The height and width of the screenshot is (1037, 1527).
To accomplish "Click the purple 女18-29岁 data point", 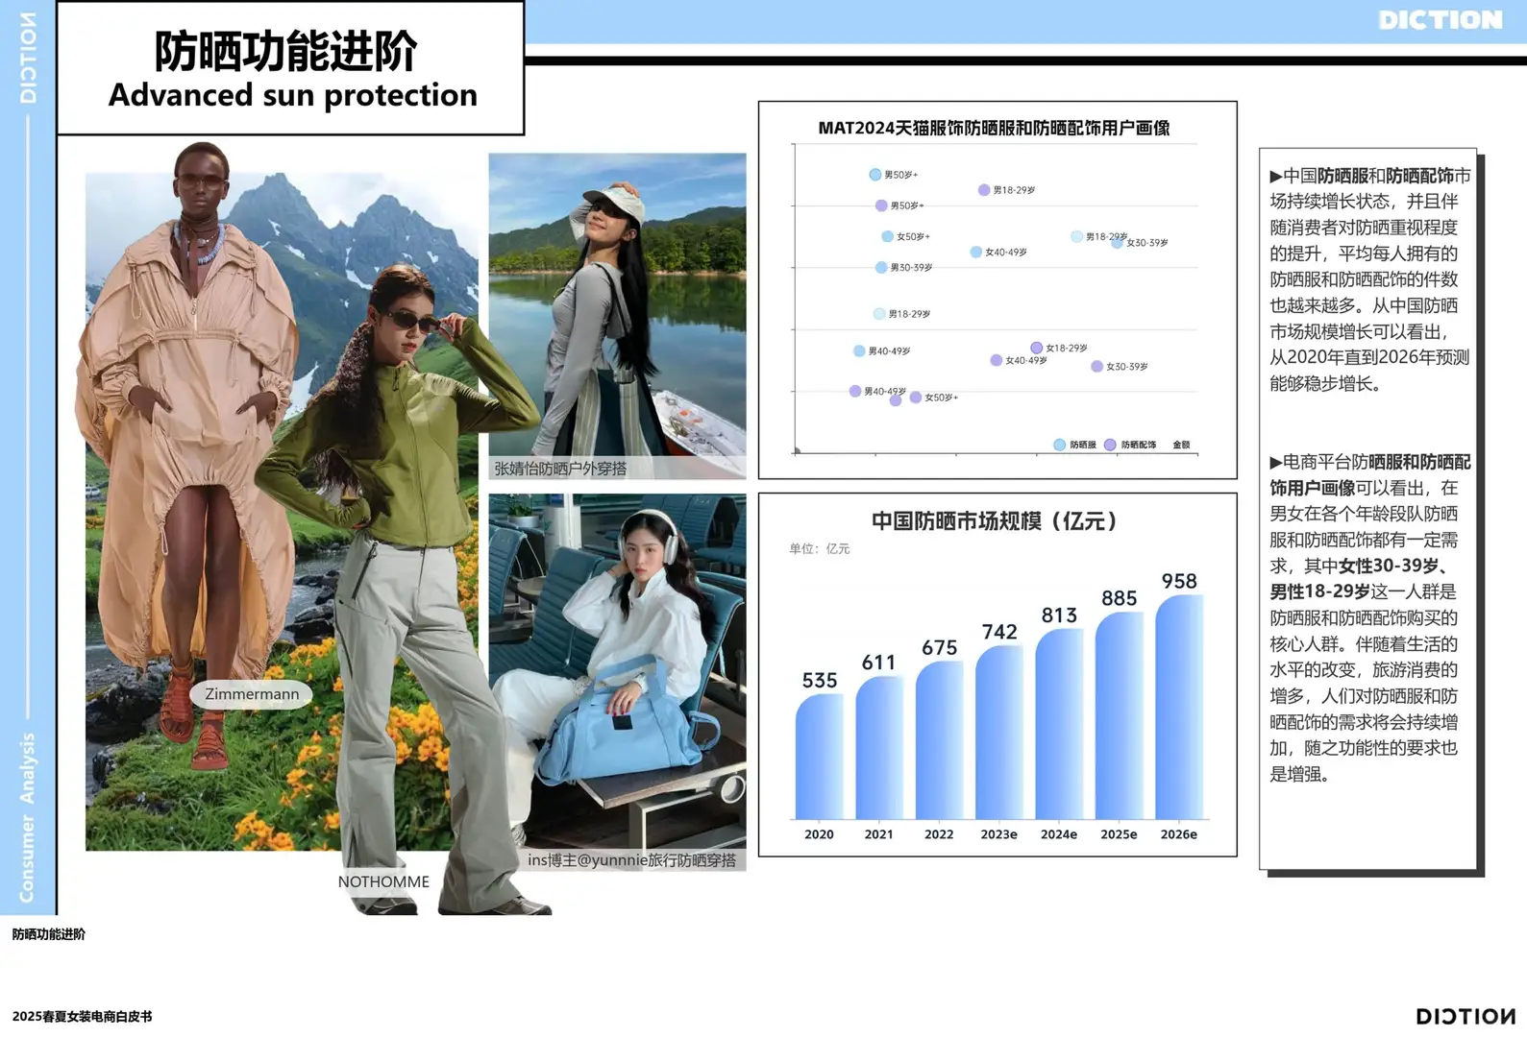I will click(x=1036, y=348).
